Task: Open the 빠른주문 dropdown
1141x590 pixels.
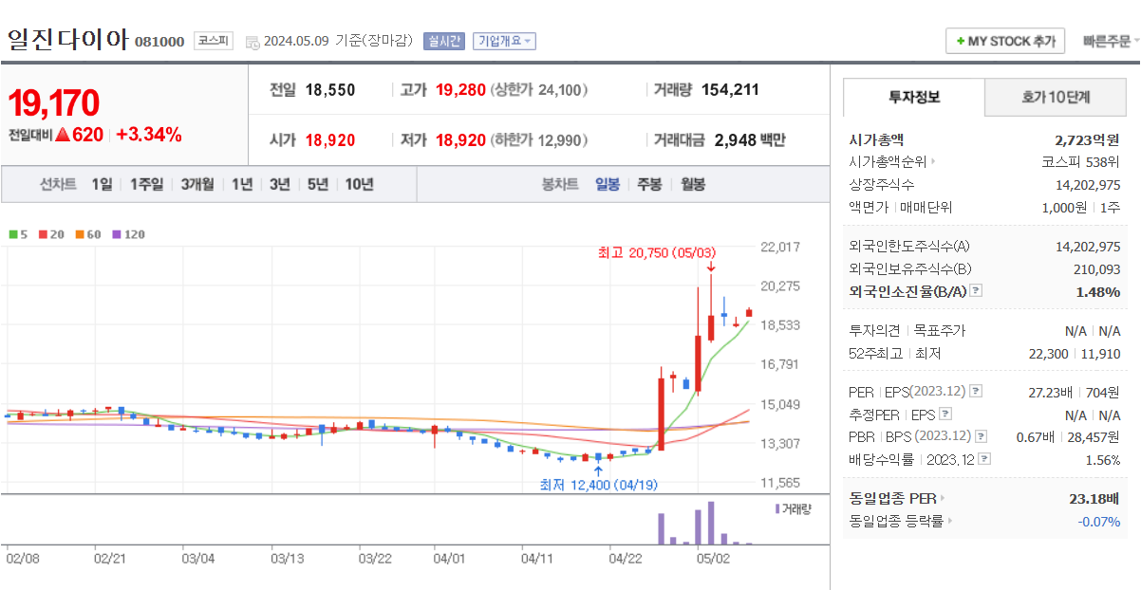Action: [x=1111, y=41]
